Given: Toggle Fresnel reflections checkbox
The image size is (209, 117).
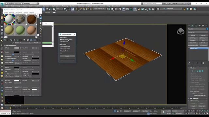Looking at the screenshot, I should [x=6, y=58].
